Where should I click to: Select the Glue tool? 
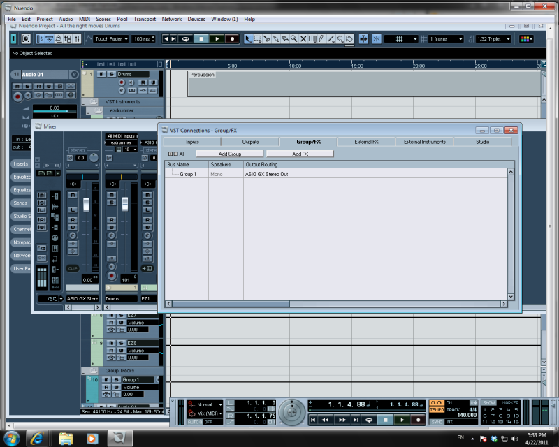[275, 38]
